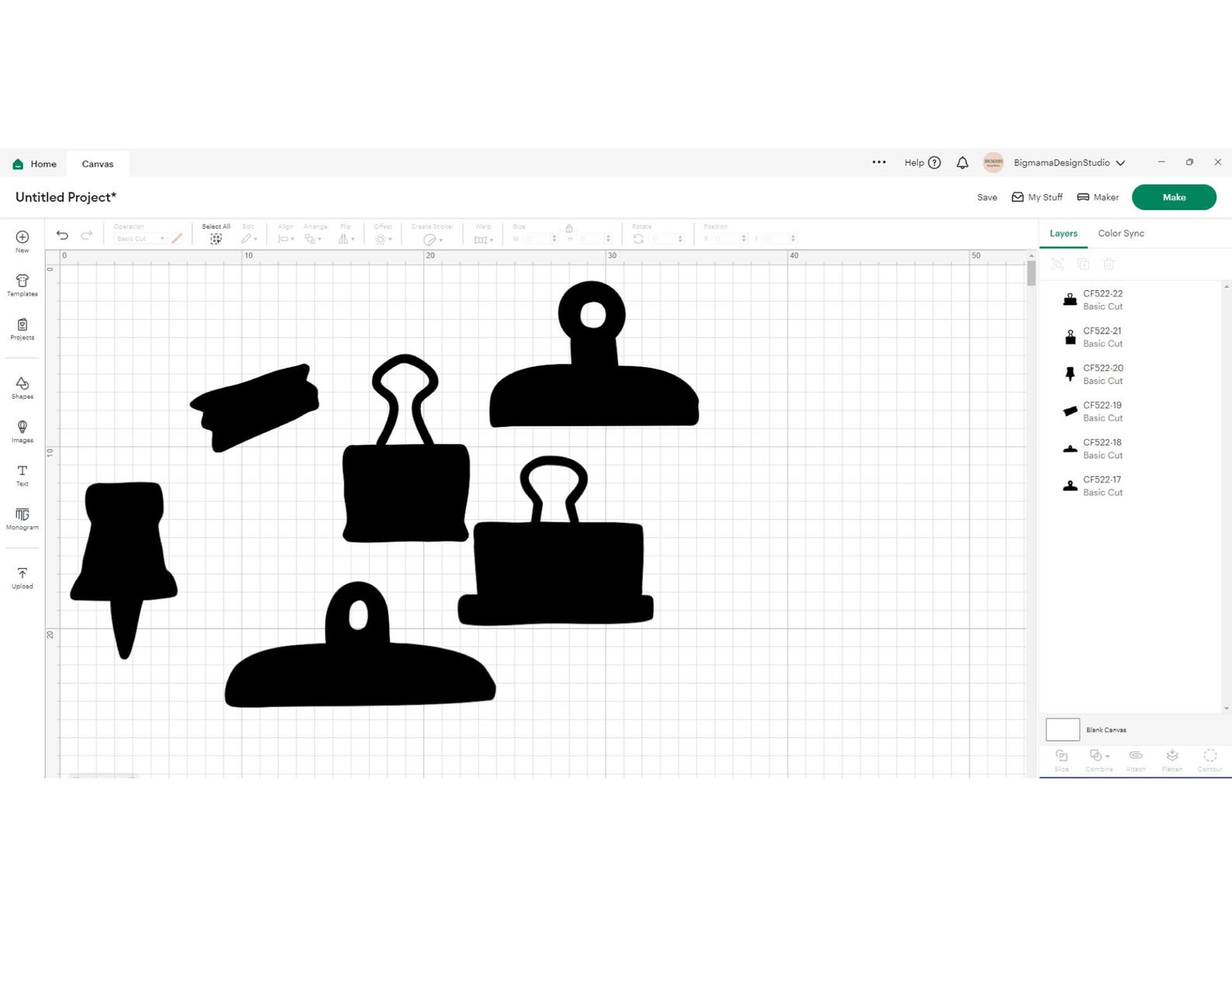Select the Layers tab
This screenshot has height=990, width=1232.
coord(1064,234)
